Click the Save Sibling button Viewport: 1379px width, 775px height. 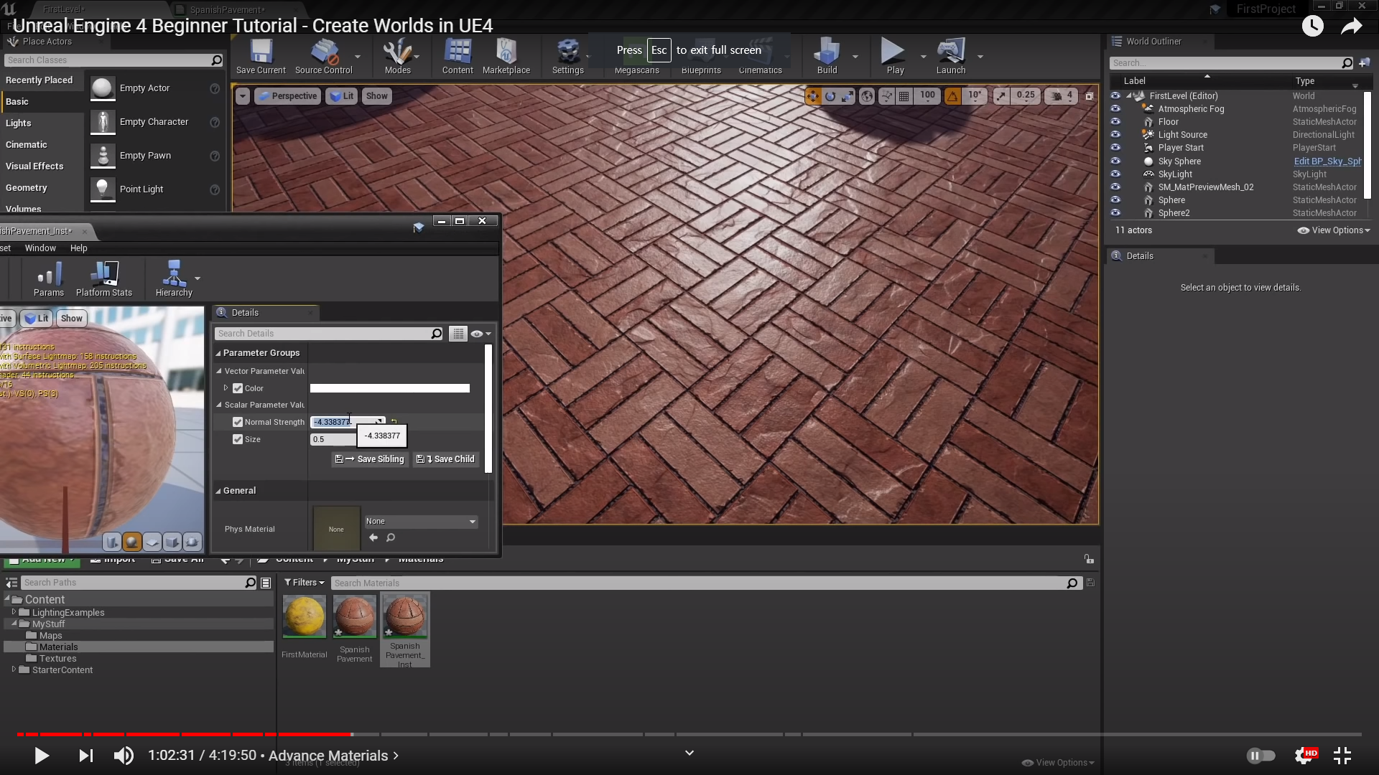371,459
